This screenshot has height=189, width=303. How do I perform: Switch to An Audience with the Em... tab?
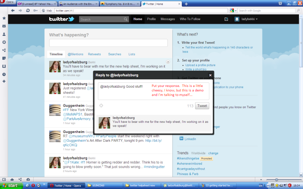78,4
